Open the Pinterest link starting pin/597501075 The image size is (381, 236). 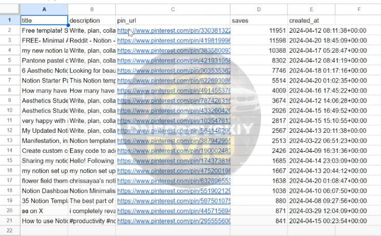tap(174, 201)
